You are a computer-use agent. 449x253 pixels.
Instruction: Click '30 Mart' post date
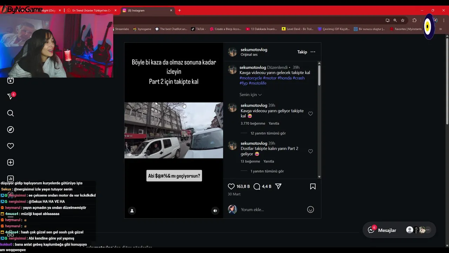[x=234, y=194]
